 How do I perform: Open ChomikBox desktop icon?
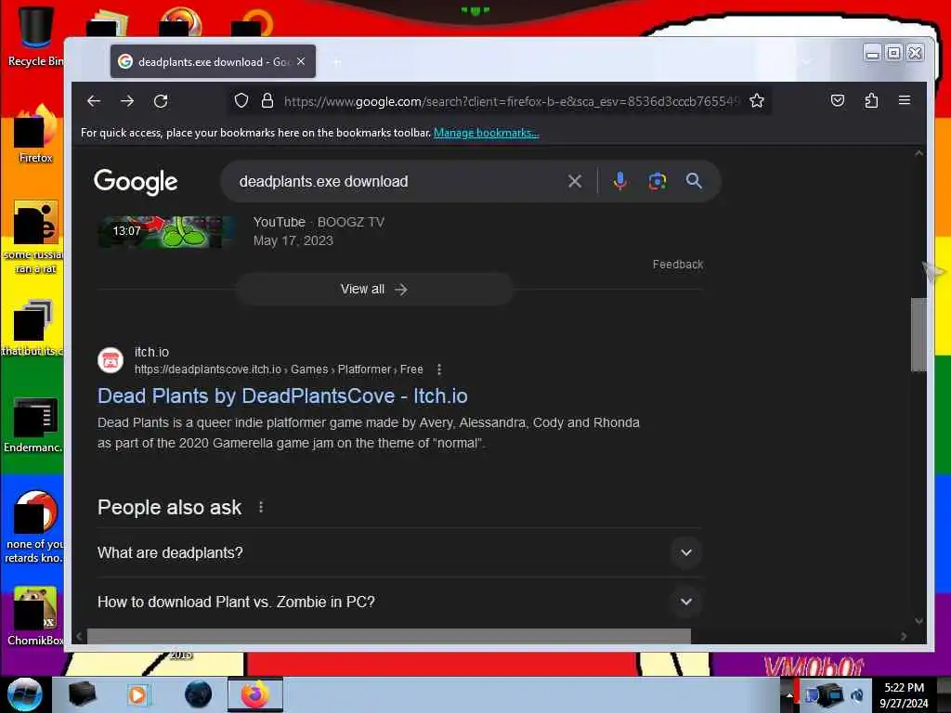pyautogui.click(x=35, y=616)
